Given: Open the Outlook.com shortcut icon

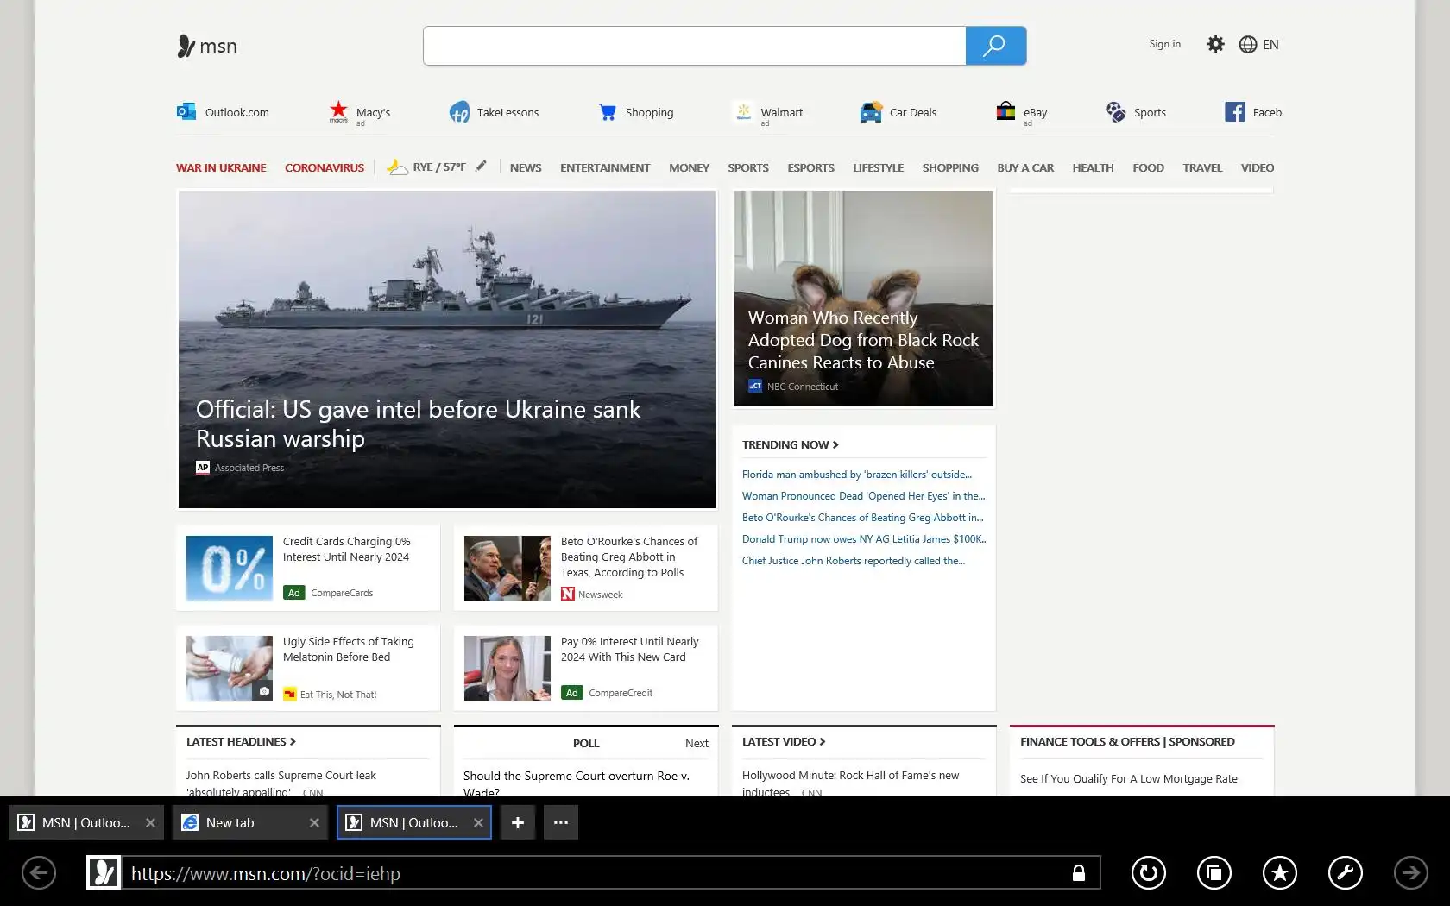Looking at the screenshot, I should pyautogui.click(x=186, y=111).
